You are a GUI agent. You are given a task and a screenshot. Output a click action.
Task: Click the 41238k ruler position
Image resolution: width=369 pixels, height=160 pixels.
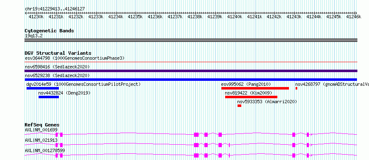point(195,17)
